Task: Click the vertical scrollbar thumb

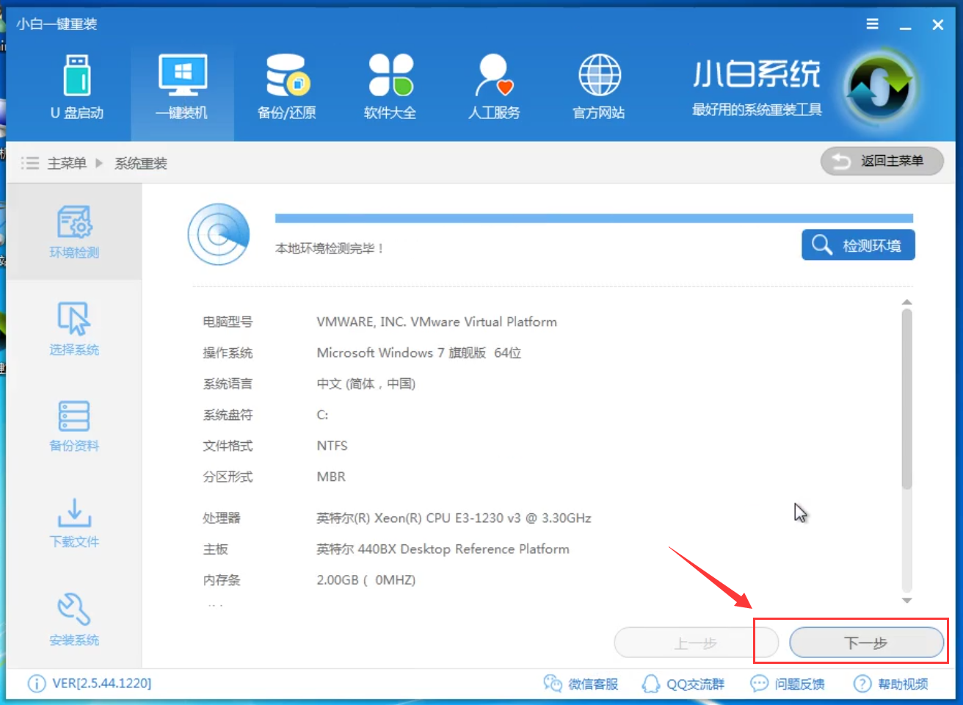Action: coord(907,399)
